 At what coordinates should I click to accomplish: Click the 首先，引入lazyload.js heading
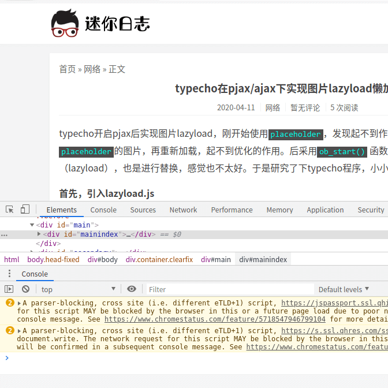coord(107,193)
